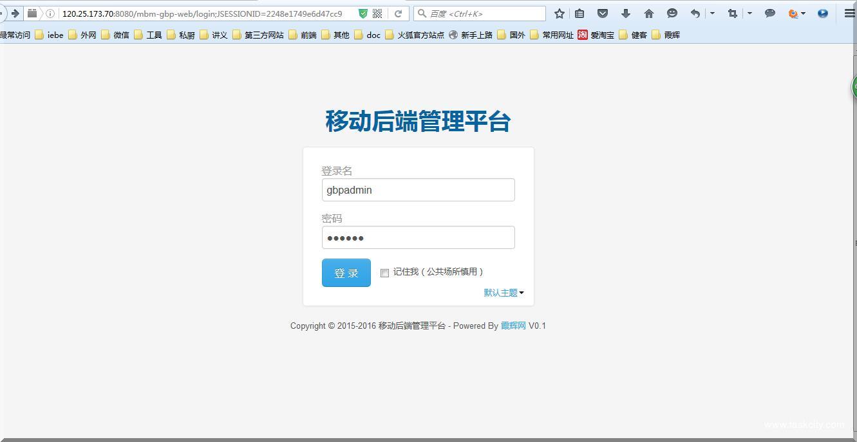Viewport: 857px width, 442px height.
Task: Click the chat bubble icon in toolbar
Action: tap(770, 13)
